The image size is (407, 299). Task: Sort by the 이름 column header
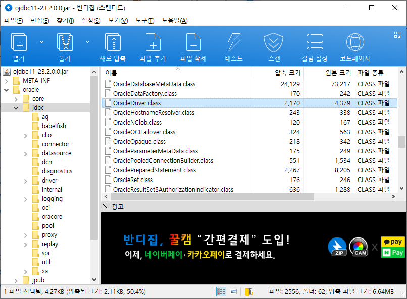pyautogui.click(x=178, y=73)
